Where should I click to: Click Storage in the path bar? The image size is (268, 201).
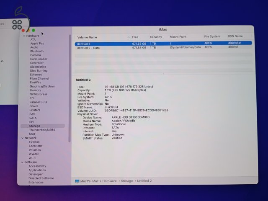coord(127,181)
